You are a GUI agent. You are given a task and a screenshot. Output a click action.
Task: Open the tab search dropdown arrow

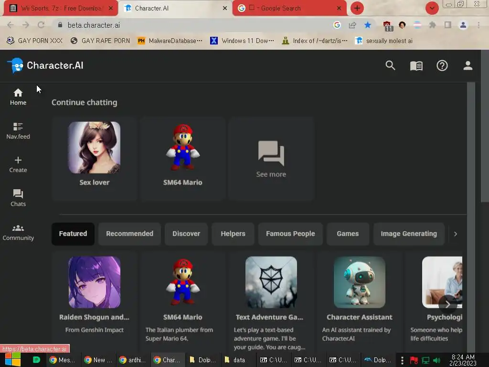click(432, 8)
